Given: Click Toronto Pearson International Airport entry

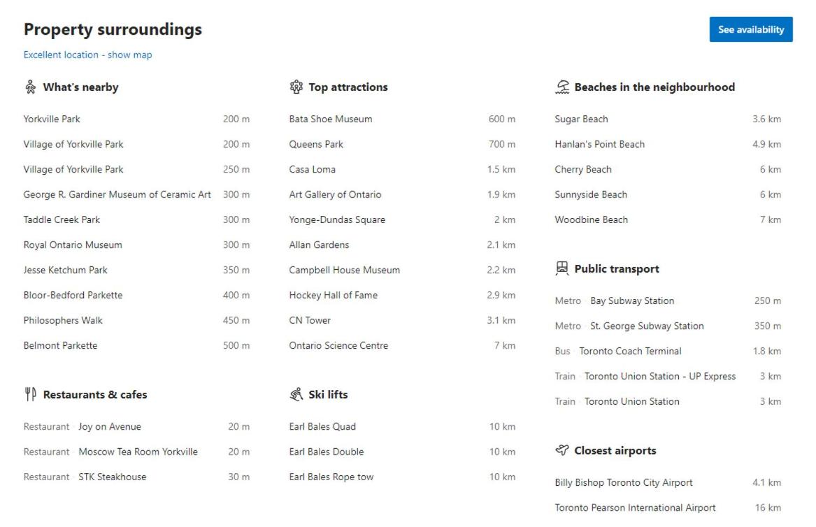Looking at the screenshot, I should pyautogui.click(x=668, y=507).
